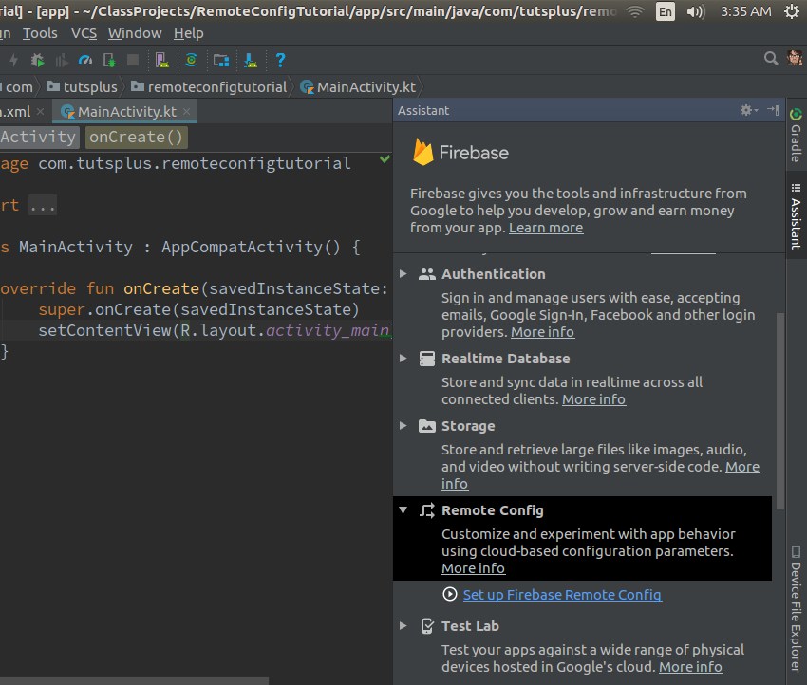This screenshot has height=685, width=807.
Task: Click the Debug app bug icon
Action: click(37, 60)
